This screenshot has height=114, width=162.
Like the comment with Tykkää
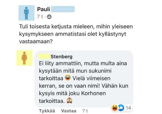tap(47, 111)
